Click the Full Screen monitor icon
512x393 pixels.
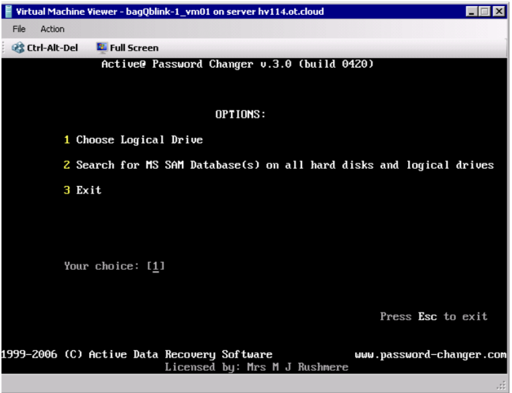pos(101,48)
